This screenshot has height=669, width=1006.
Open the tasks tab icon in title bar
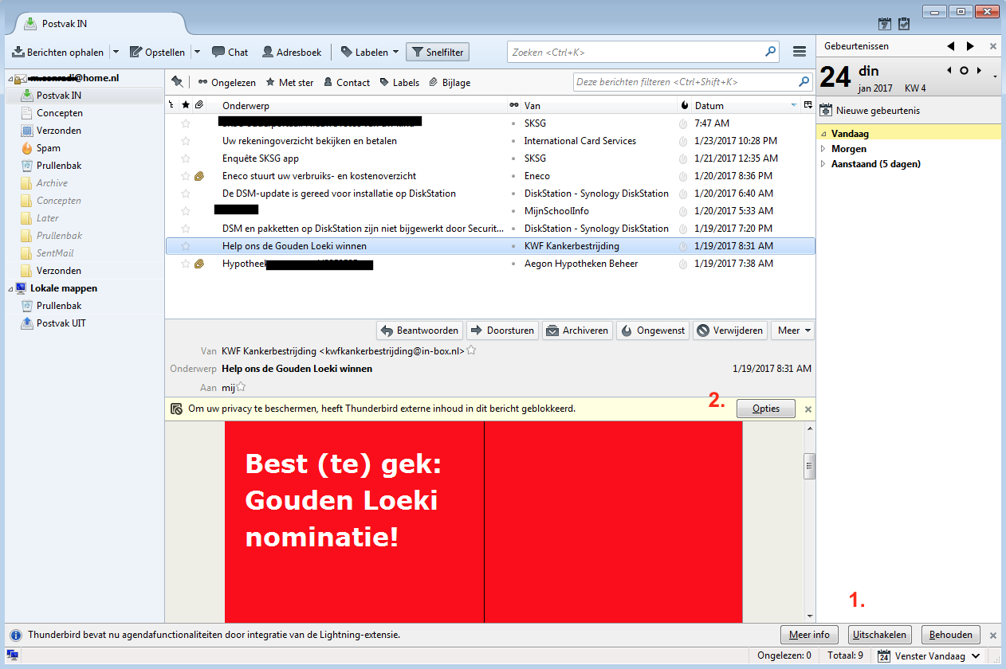pos(904,24)
